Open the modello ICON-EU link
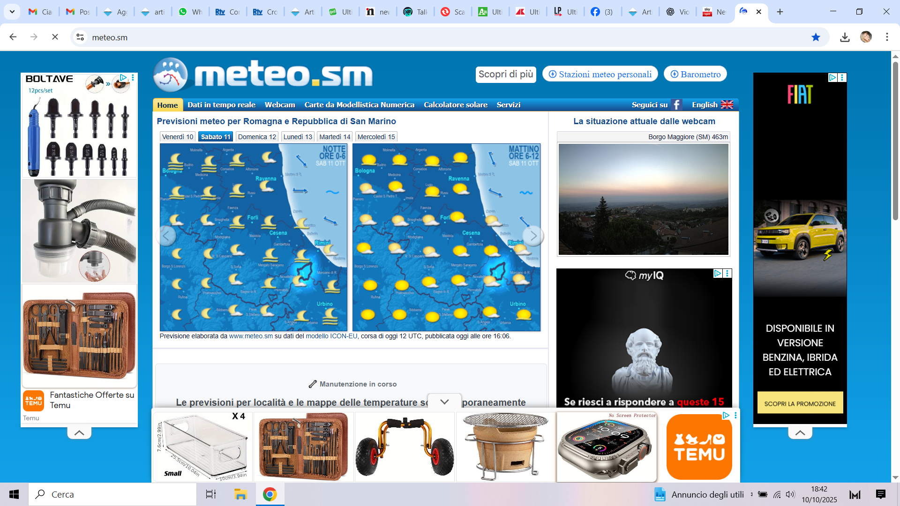The height and width of the screenshot is (506, 900). tap(331, 336)
